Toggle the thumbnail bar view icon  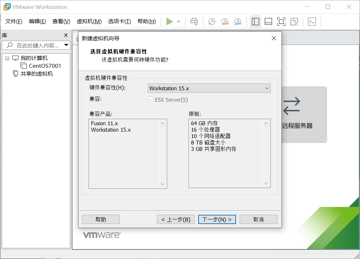(x=268, y=21)
